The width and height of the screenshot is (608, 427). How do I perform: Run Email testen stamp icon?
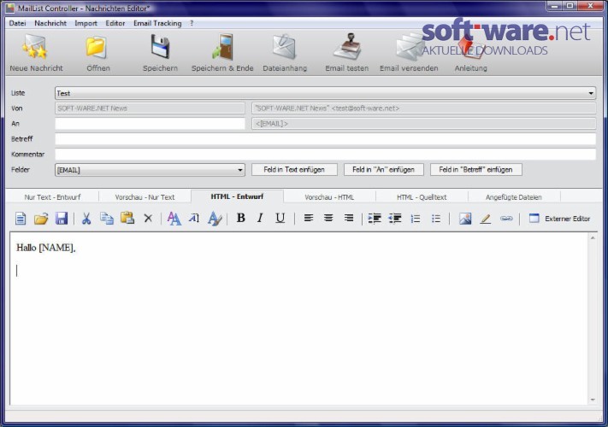[347, 47]
